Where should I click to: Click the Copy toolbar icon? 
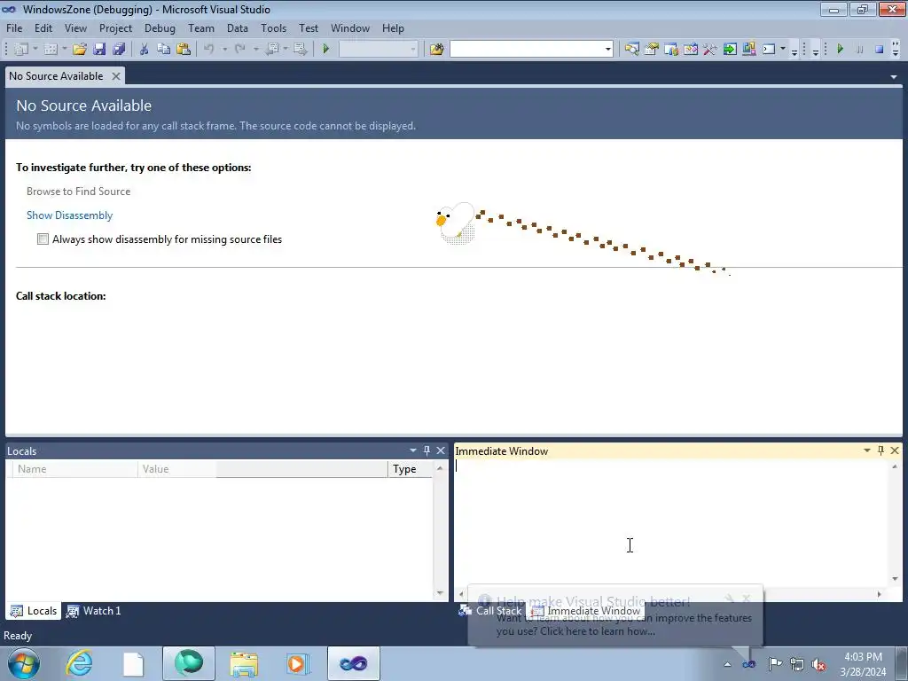tap(164, 50)
